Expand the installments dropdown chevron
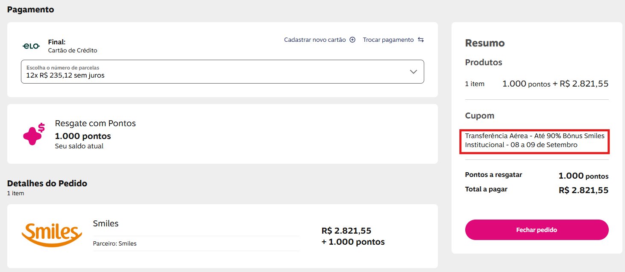This screenshot has width=625, height=272. click(x=414, y=72)
